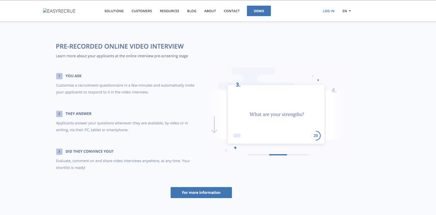Open the Solutions menu
436x215 pixels.
pos(114,11)
